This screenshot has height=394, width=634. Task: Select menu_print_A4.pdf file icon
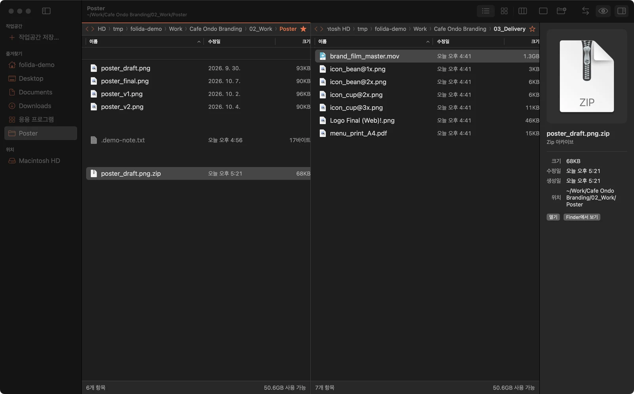323,133
